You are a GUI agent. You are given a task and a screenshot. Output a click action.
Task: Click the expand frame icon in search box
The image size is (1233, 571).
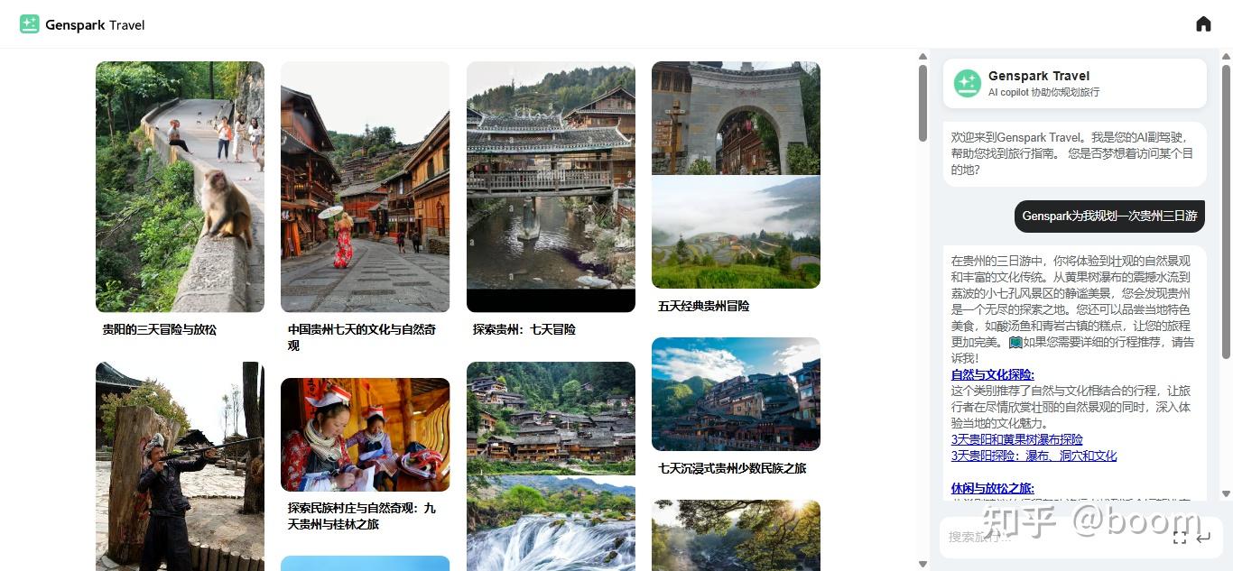tap(1179, 538)
